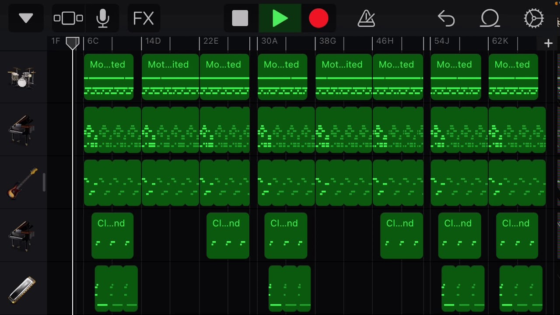This screenshot has width=560, height=315.
Task: Click the playhead marker on the ruler
Action: 73,42
